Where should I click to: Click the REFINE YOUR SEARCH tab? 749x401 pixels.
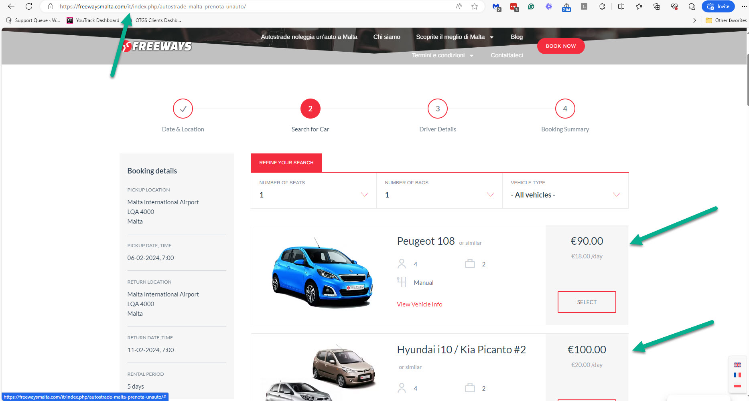(286, 163)
